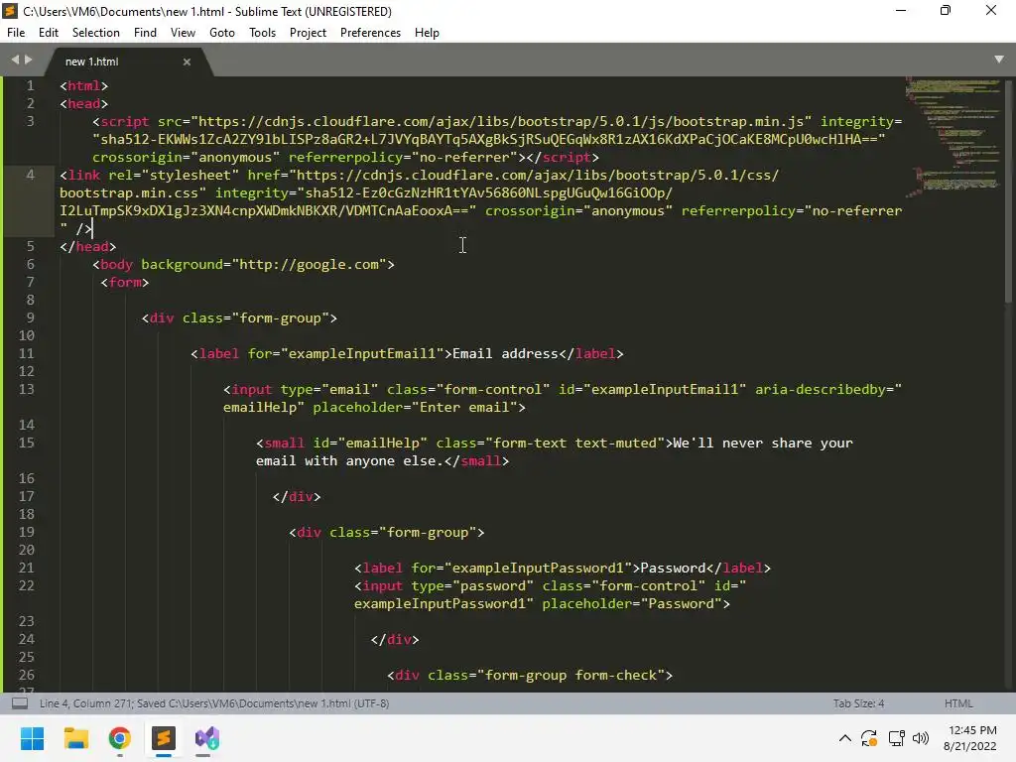
Task: Open Visual Studio from taskbar
Action: [207, 738]
